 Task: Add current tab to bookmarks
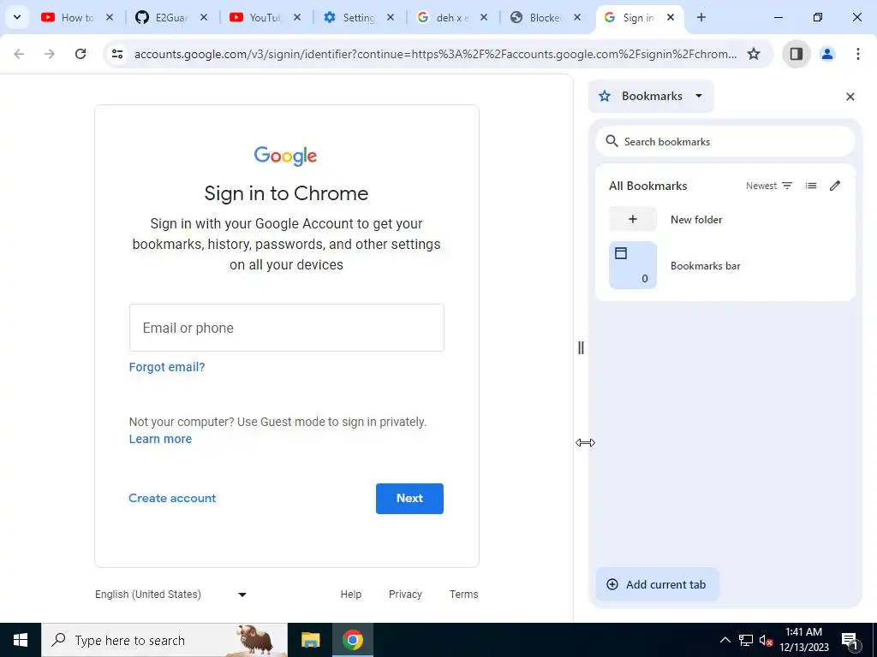coord(657,584)
